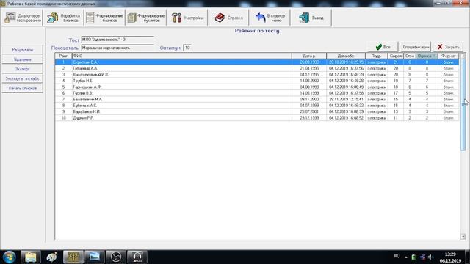This screenshot has height=264, width=470.
Task: Open File Explorer folder in taskbar
Action: tap(31, 257)
